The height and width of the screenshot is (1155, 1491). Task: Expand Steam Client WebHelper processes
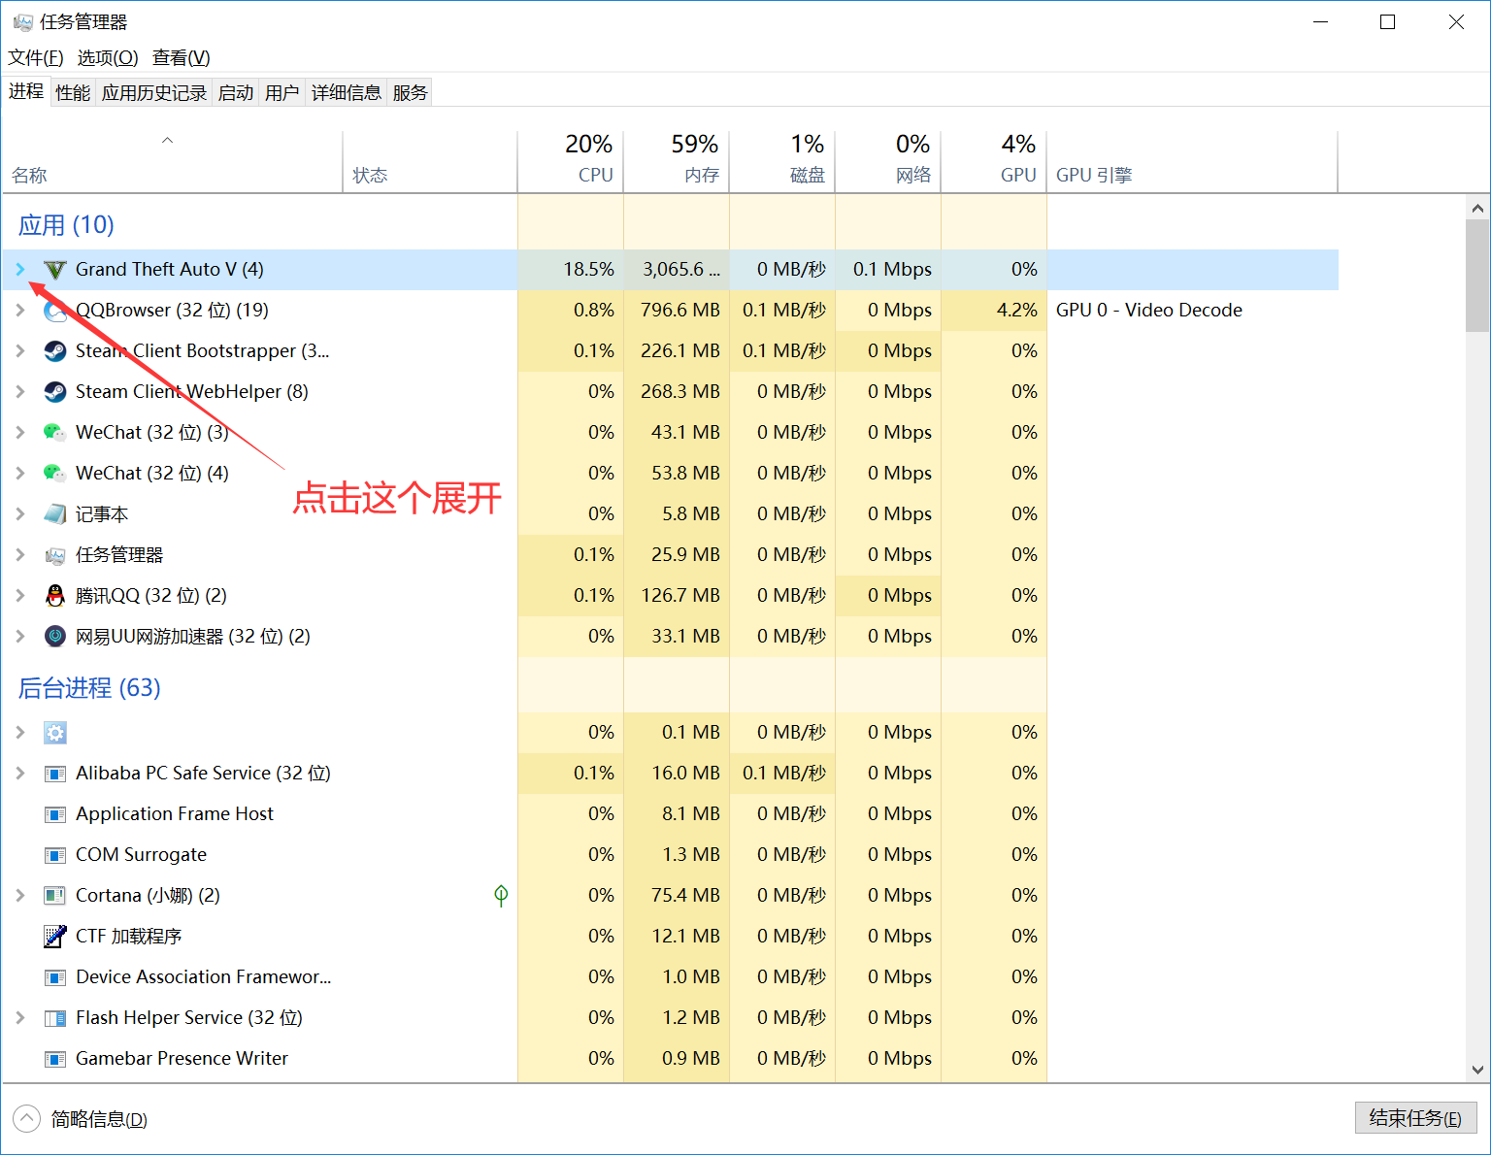[x=20, y=391]
